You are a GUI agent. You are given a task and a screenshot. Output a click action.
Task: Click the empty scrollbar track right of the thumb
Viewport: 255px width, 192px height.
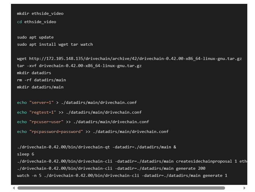tap(234, 188)
